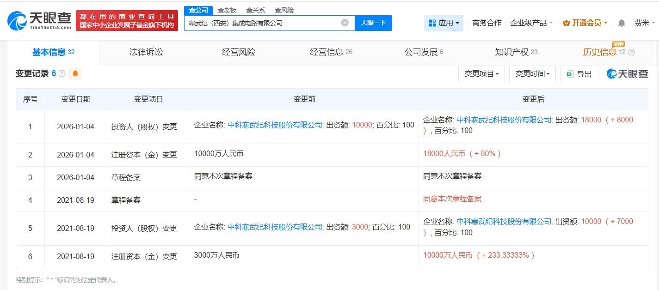Open the 企业级产品 dropdown menu
Screen dimensions: 659x290
(x=531, y=23)
